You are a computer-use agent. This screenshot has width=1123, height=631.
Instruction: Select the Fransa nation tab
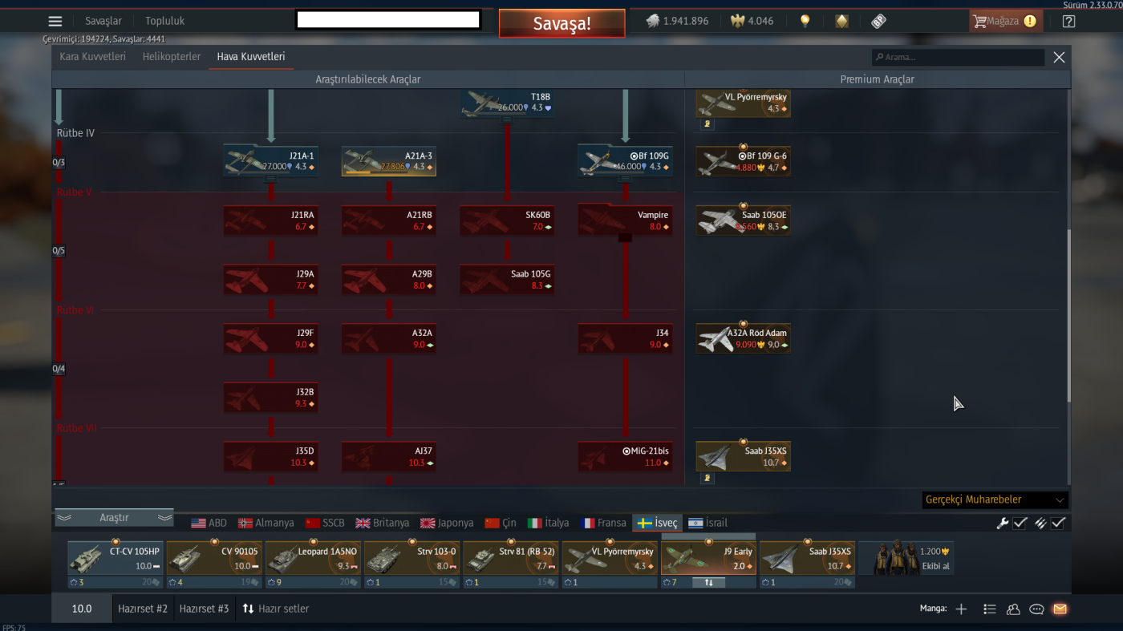coord(604,523)
